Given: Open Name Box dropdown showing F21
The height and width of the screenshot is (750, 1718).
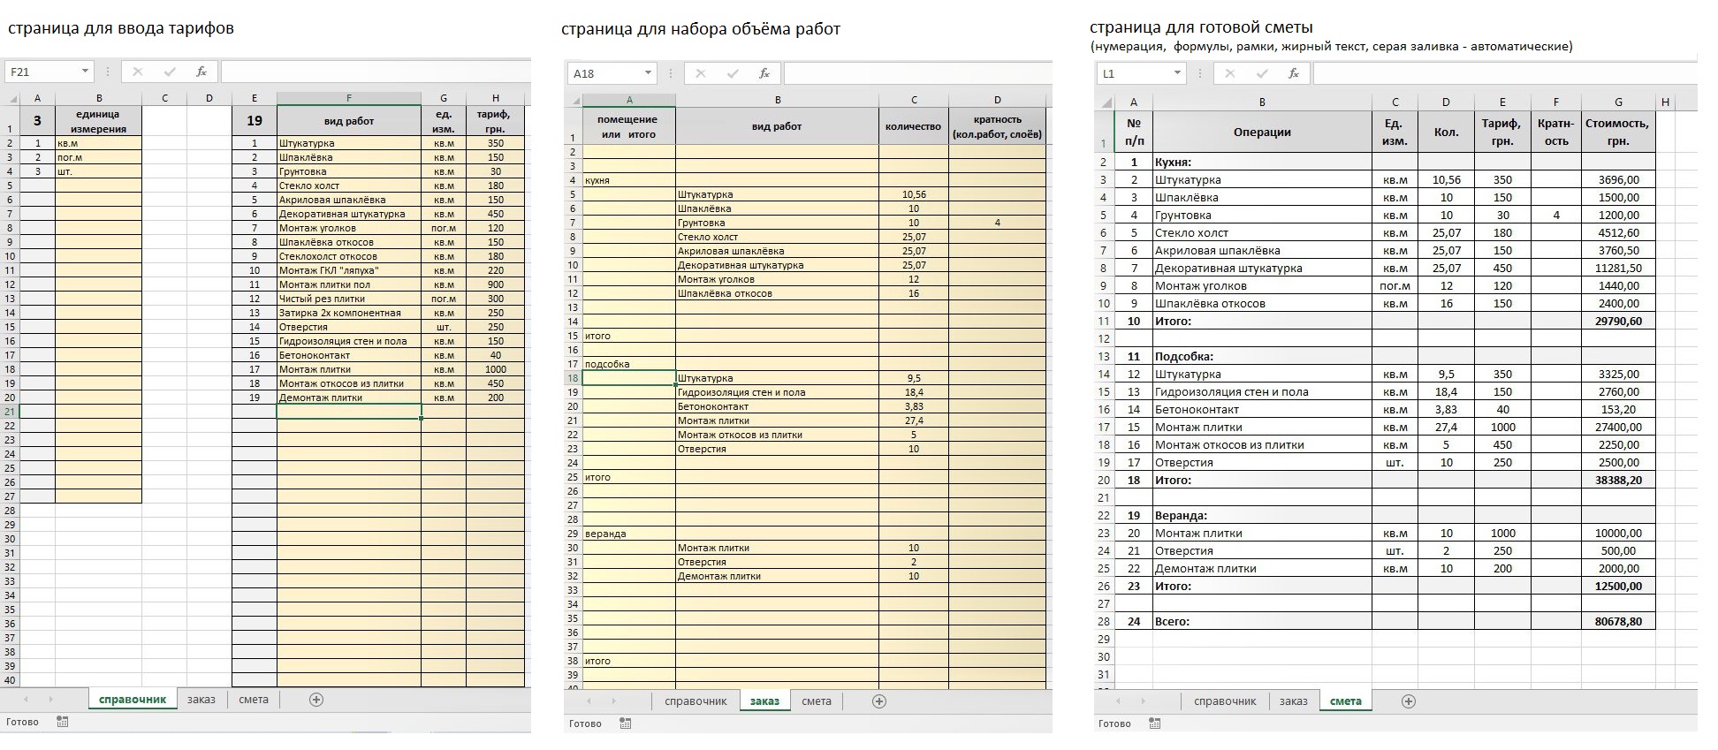Looking at the screenshot, I should (86, 72).
